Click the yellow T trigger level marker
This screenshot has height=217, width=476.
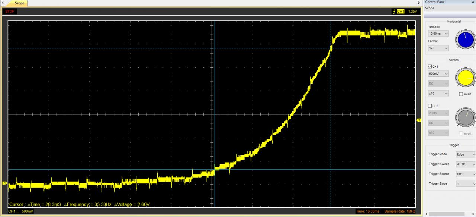pos(419,120)
